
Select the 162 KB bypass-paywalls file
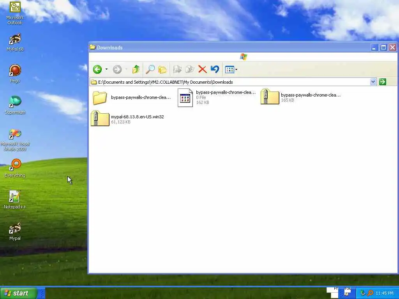pyautogui.click(x=216, y=97)
